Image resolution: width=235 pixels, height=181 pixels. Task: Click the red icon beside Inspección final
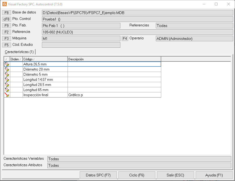click(7, 95)
